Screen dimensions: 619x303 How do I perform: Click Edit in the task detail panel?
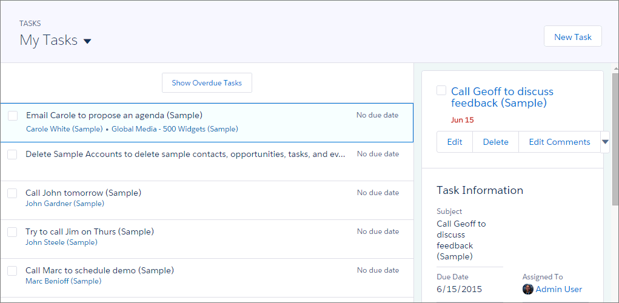click(455, 142)
